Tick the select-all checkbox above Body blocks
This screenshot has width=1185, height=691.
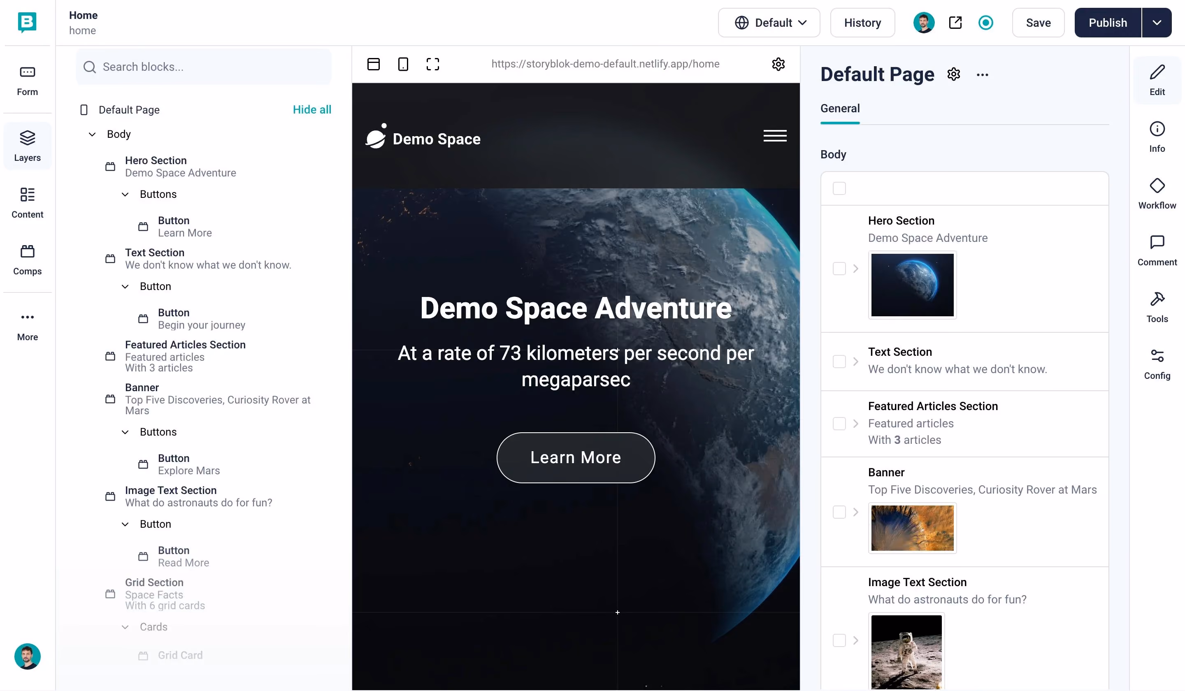pyautogui.click(x=839, y=188)
